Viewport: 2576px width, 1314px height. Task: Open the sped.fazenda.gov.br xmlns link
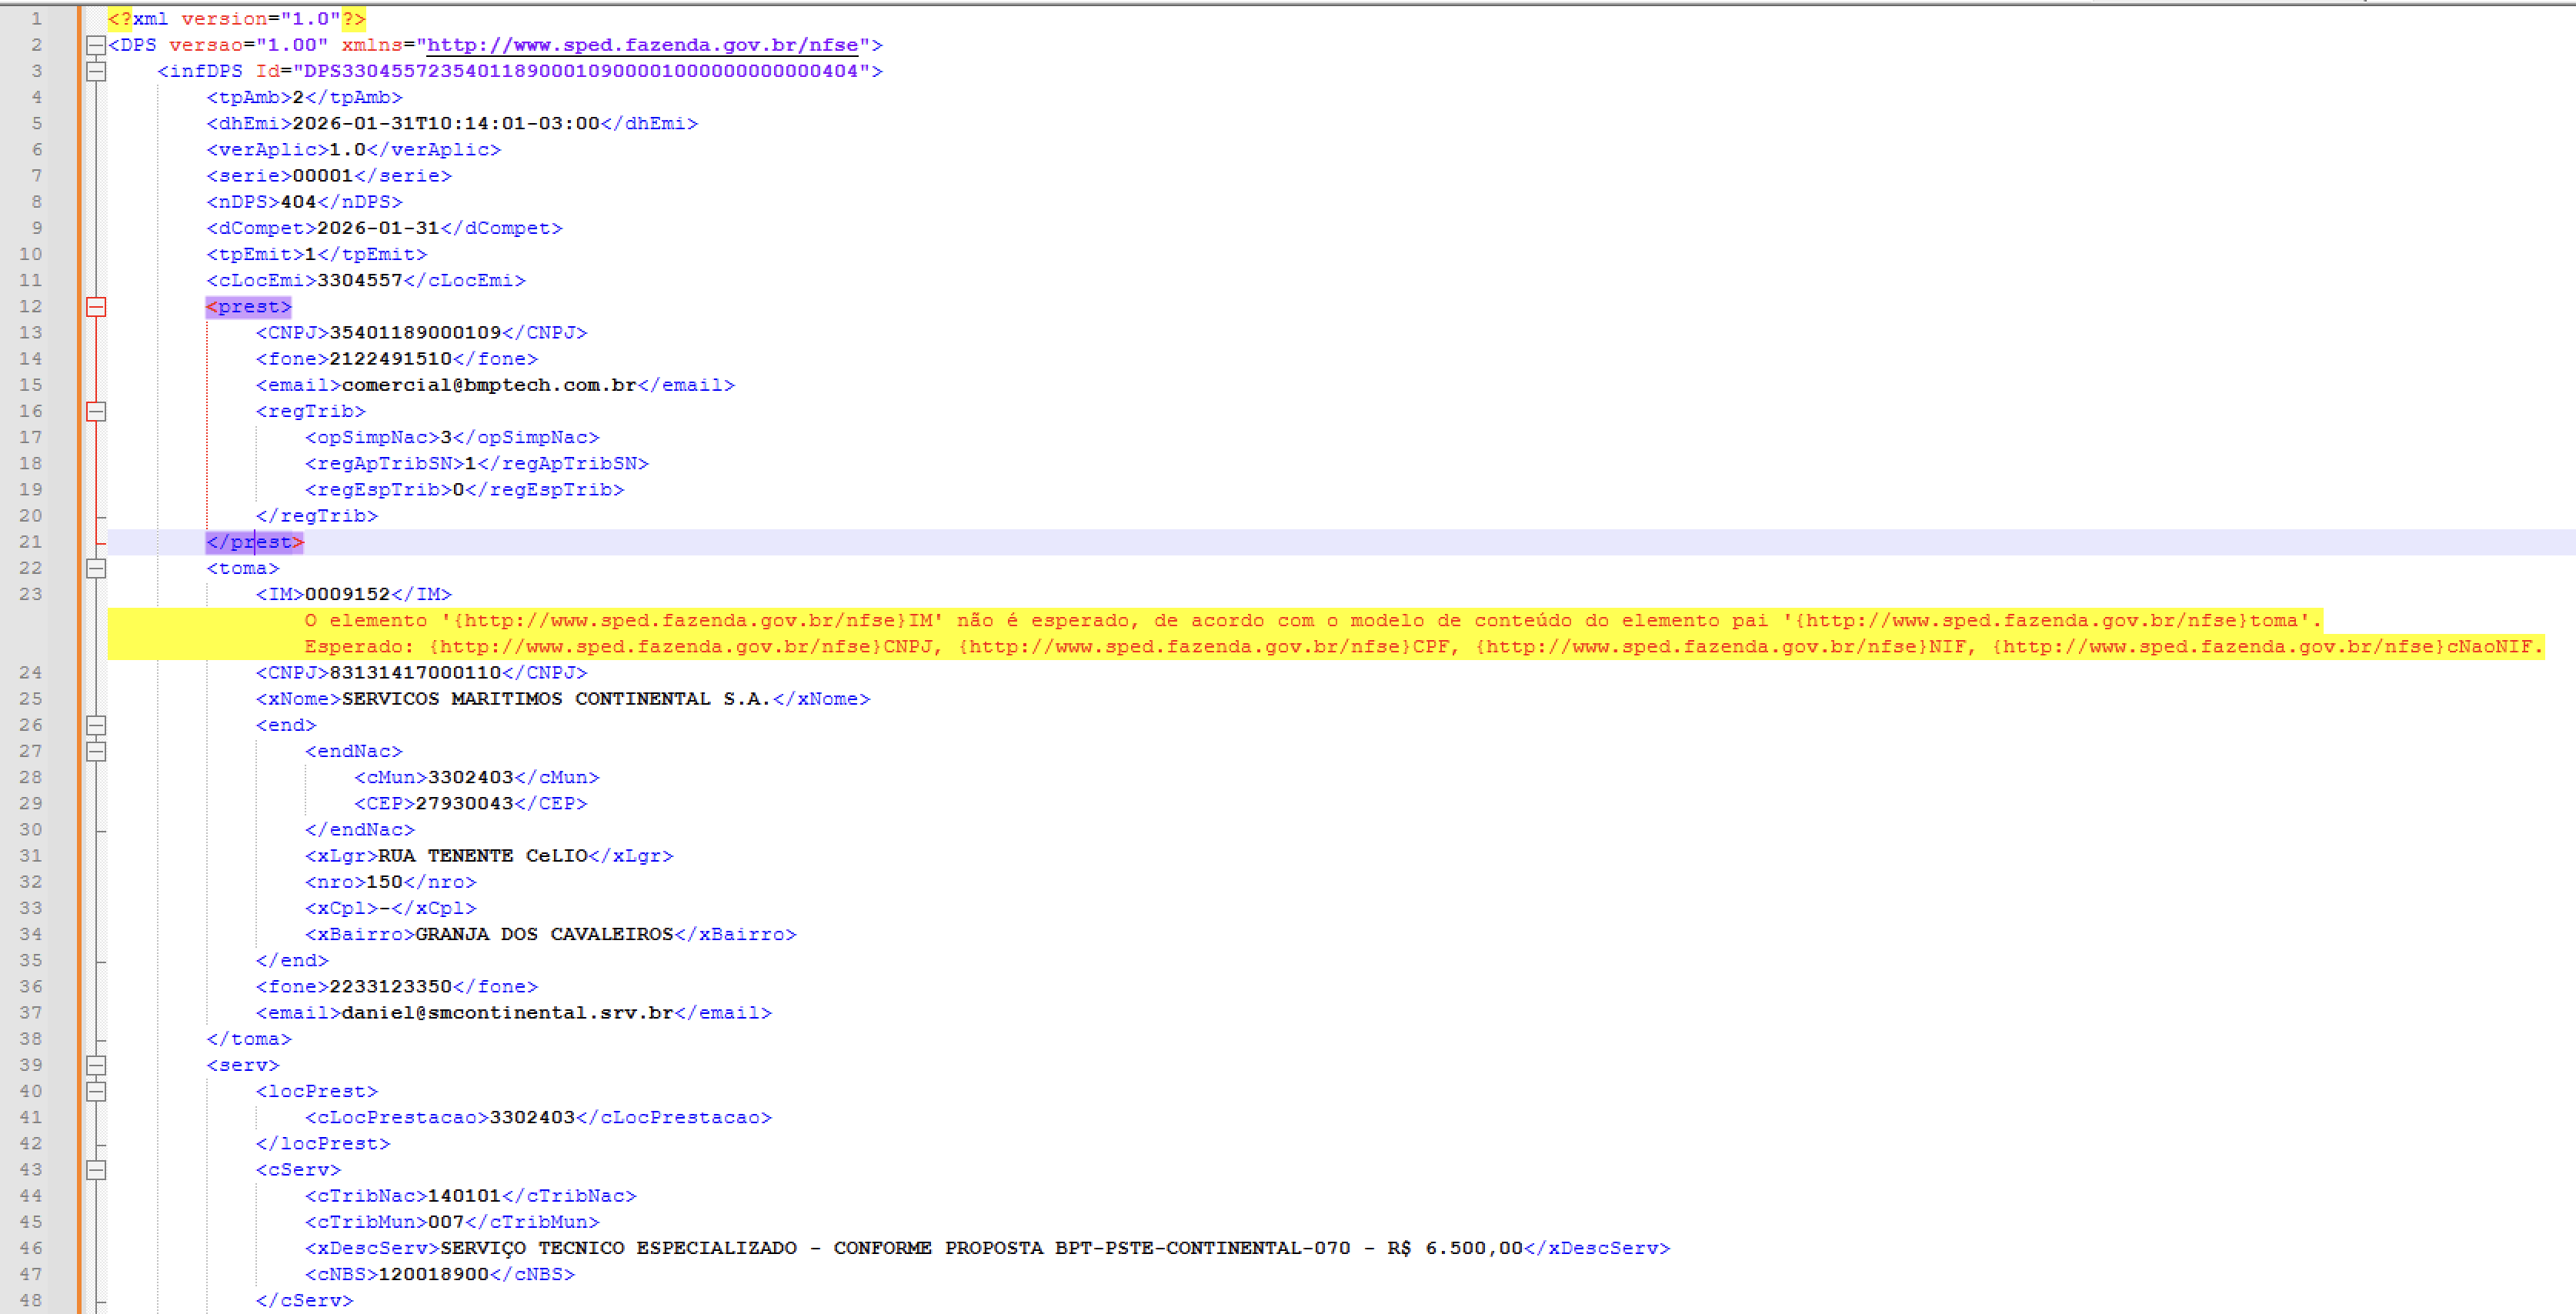tap(642, 45)
